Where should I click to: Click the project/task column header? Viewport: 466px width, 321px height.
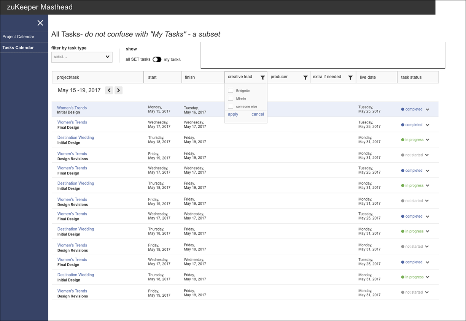click(98, 77)
